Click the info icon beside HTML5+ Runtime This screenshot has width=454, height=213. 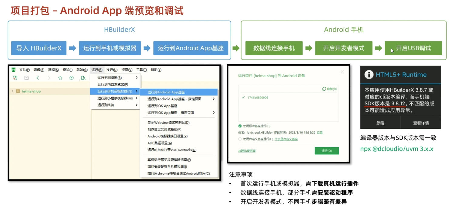click(x=369, y=75)
